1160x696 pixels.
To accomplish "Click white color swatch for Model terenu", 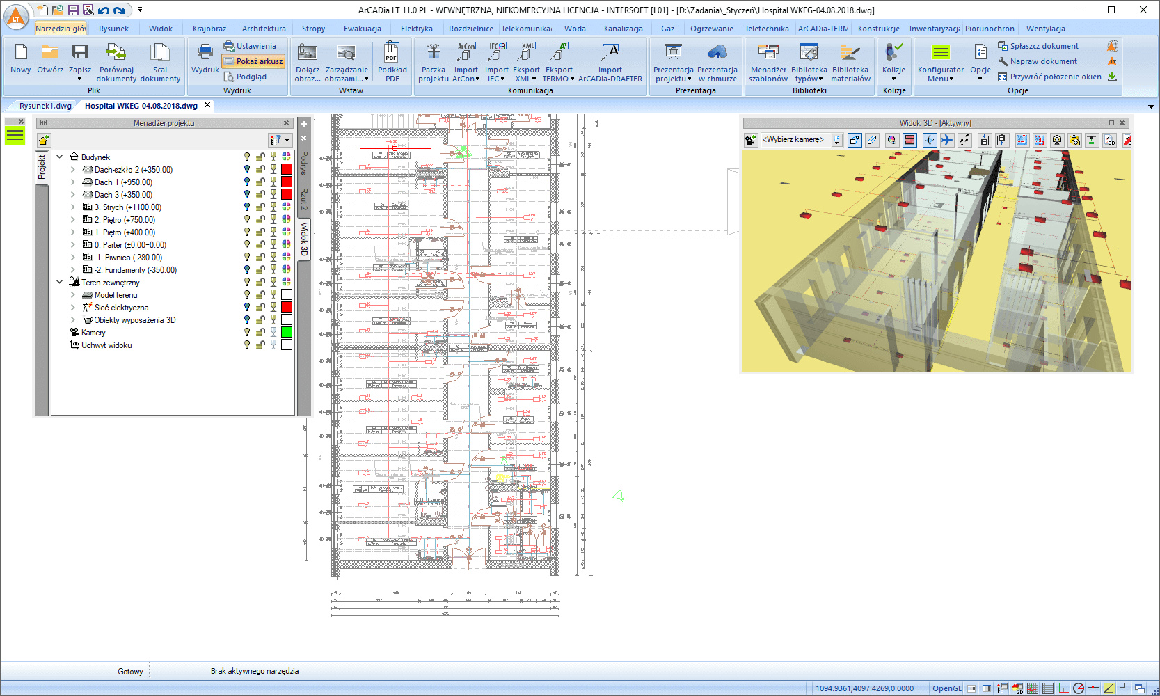I will [286, 294].
